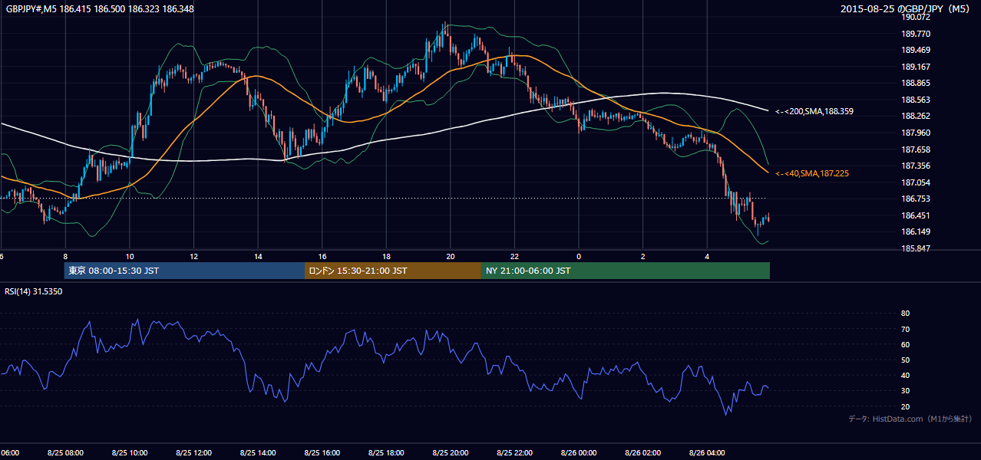This screenshot has width=981, height=460.
Task: Click RSI scale value 70
Action: [905, 329]
